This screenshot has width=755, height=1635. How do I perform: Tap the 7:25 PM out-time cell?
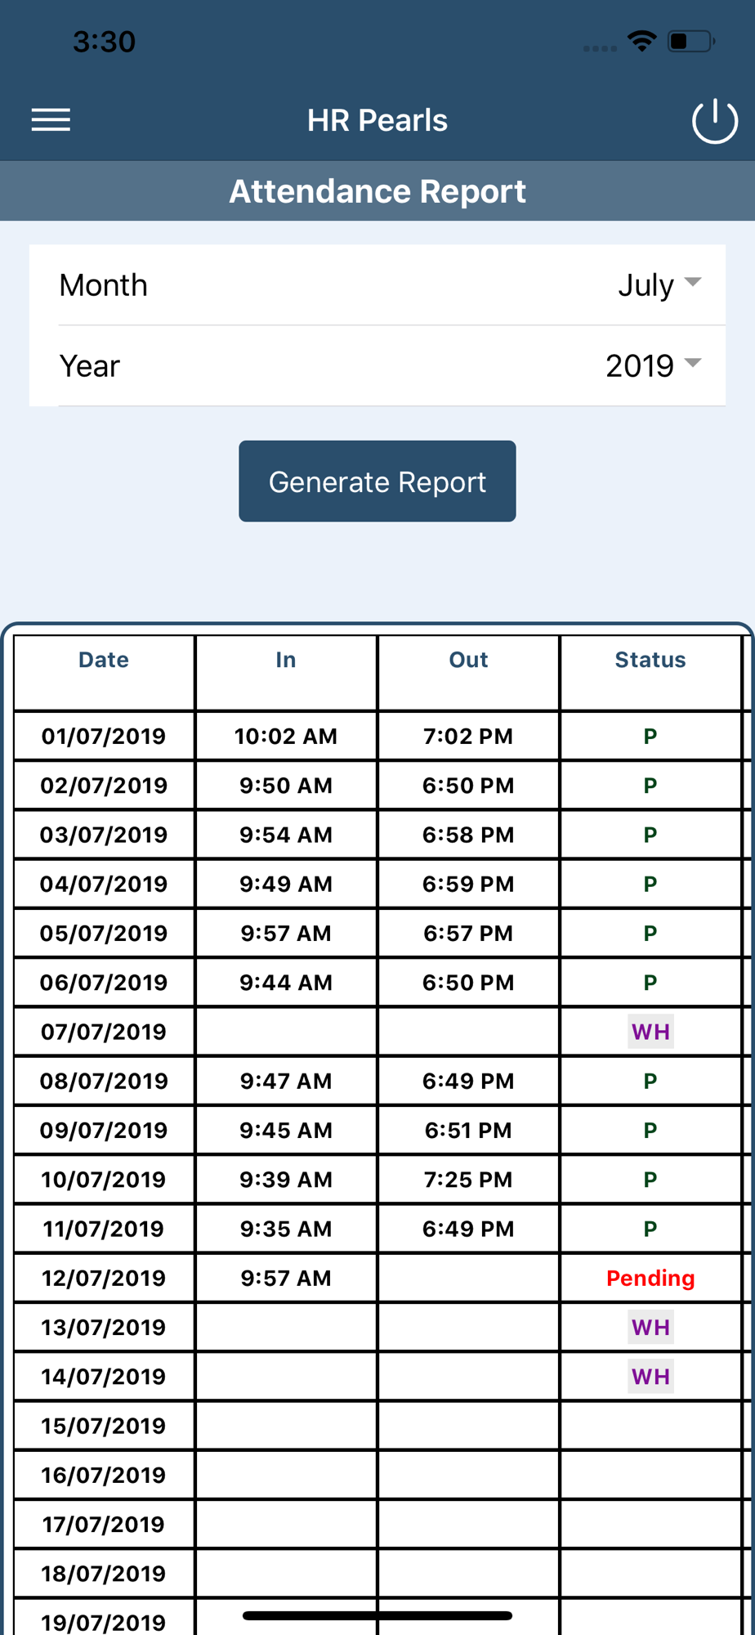(468, 1179)
